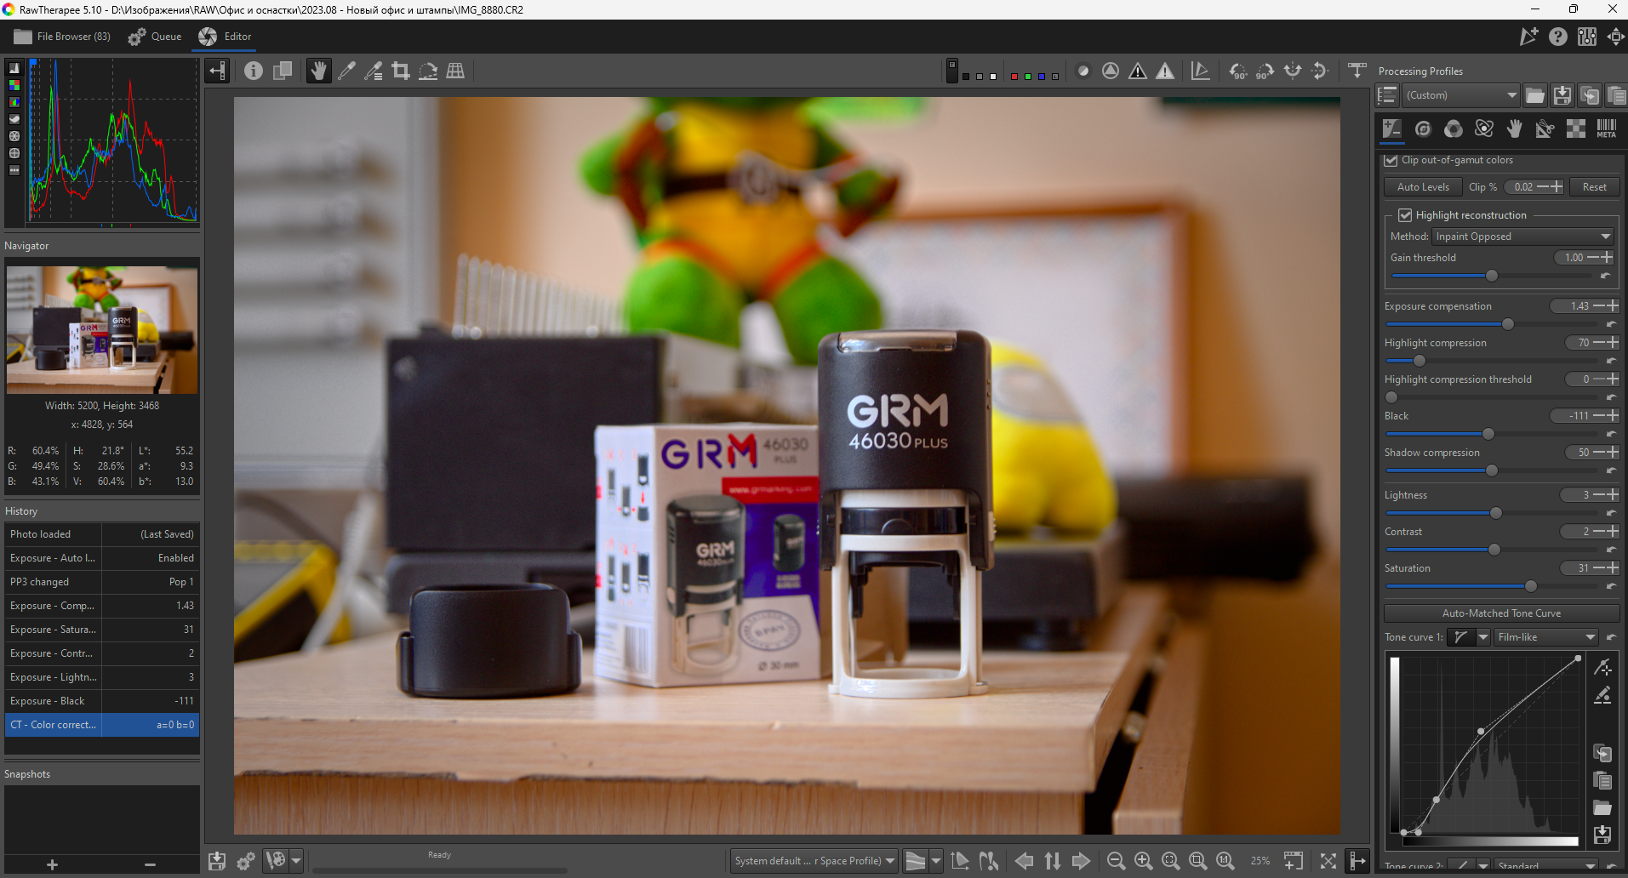Screen dimensions: 1628x878
Task: Click the Auto Levels button
Action: 1423,187
